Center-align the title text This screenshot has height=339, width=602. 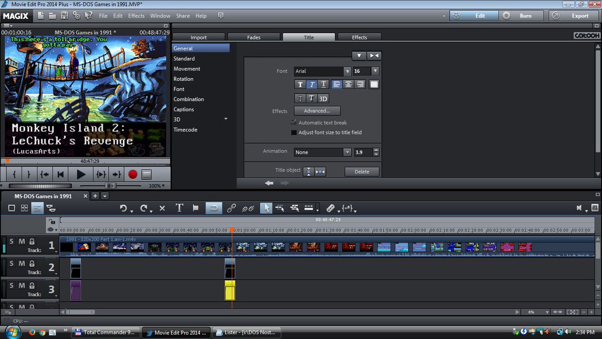click(x=348, y=84)
